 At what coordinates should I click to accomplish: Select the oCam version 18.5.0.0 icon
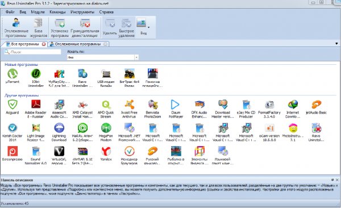(x=269, y=128)
